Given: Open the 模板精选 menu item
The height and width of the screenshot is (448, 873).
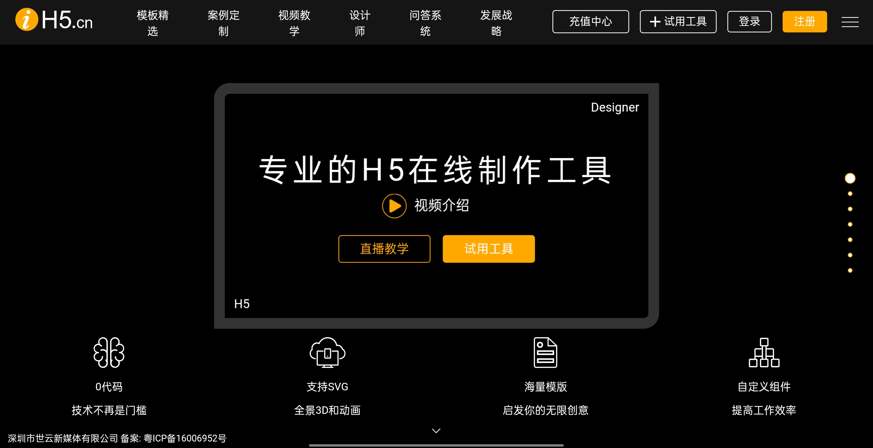Looking at the screenshot, I should (152, 23).
